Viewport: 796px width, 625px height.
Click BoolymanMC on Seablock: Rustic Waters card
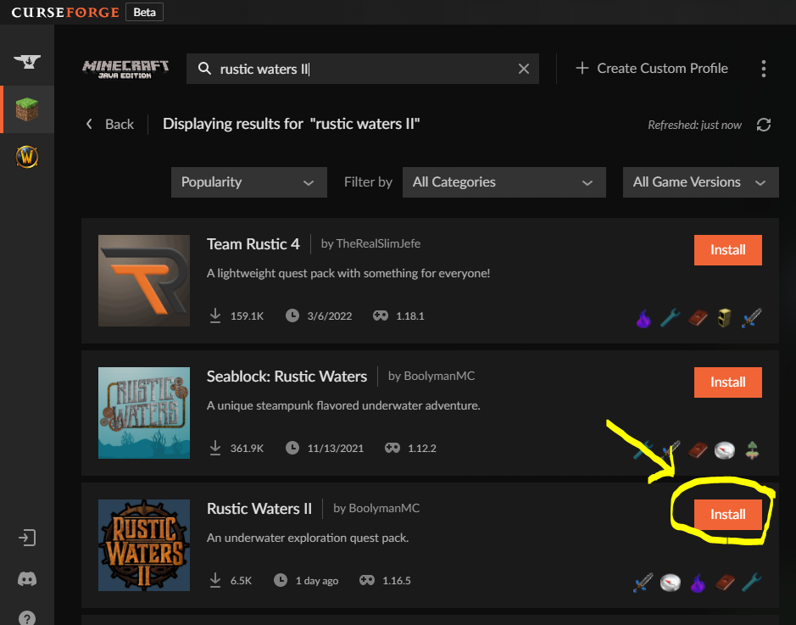[439, 376]
